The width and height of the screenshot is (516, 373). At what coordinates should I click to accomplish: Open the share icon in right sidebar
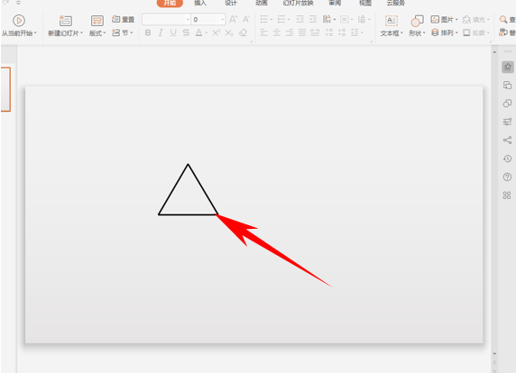(507, 141)
